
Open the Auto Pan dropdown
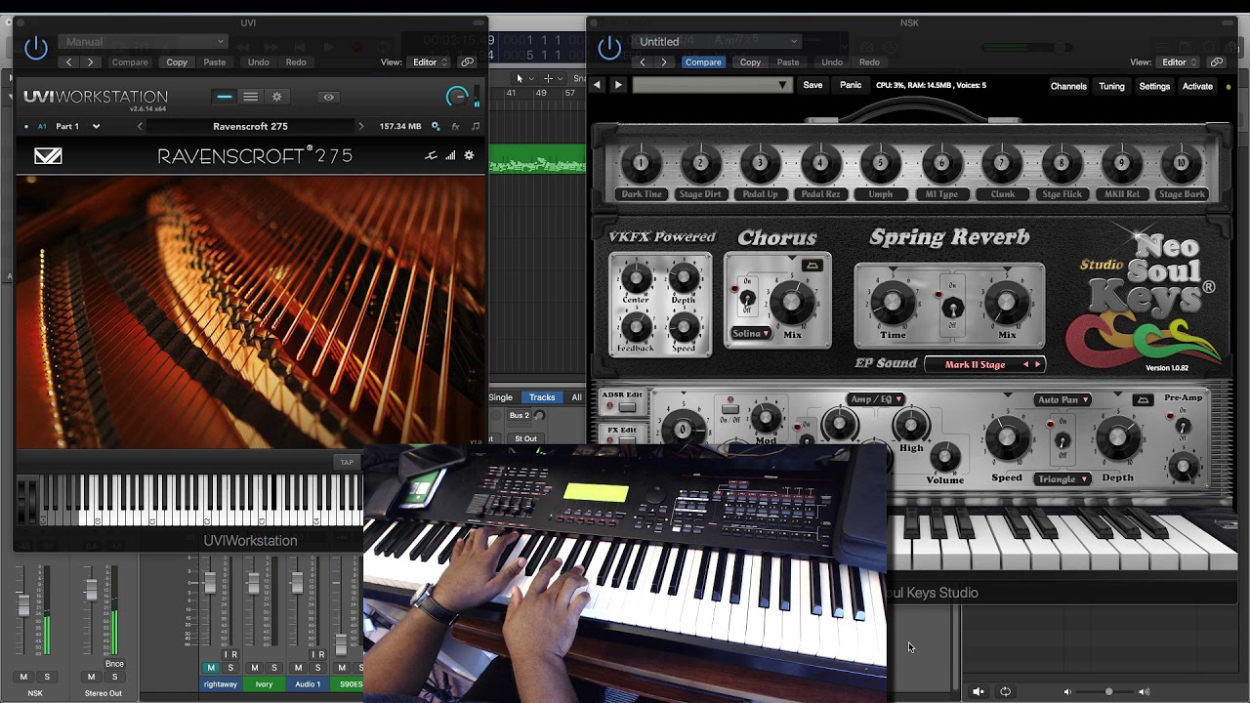tap(1063, 400)
